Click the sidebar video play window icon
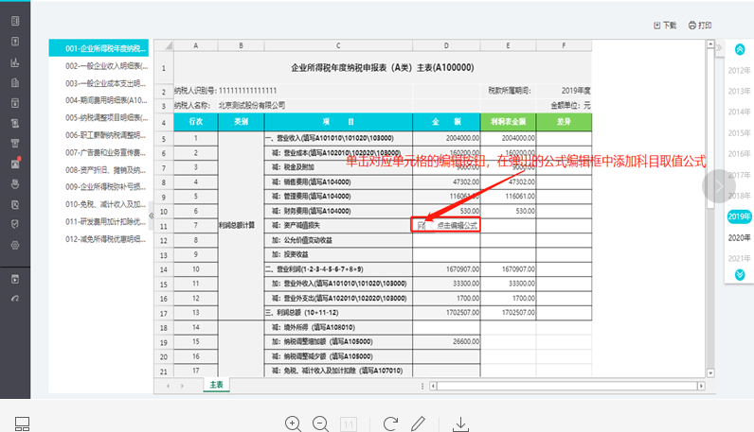 click(15, 280)
